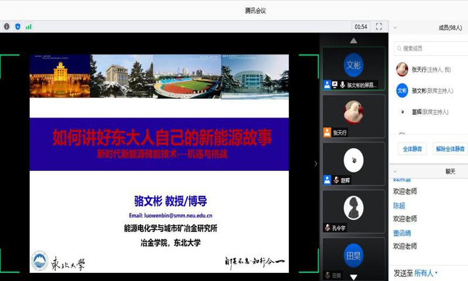Click the muted microphone icon on 田昊's tile

pos(327,275)
